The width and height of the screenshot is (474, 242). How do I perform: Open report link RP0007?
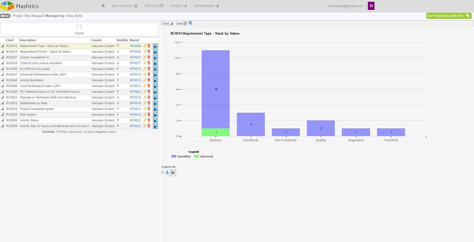[135, 57]
